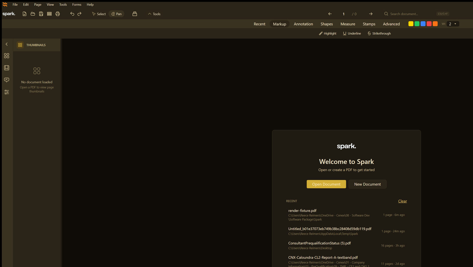473x267 pixels.
Task: Switch to the Markup ribbon tab
Action: (280, 24)
